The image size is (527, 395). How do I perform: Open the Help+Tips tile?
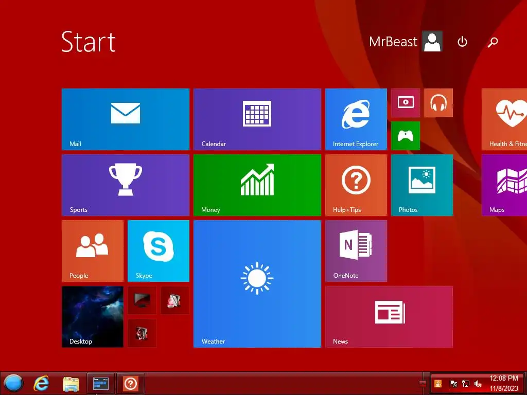point(356,185)
